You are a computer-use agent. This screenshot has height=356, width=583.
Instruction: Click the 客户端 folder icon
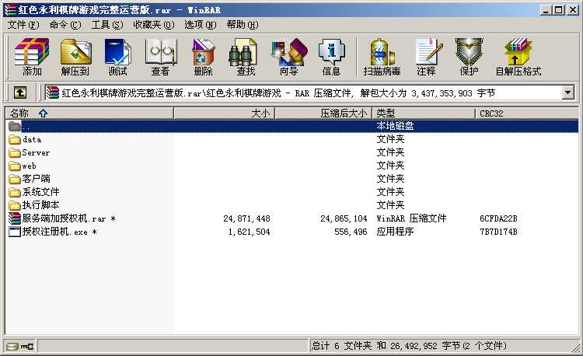(x=15, y=179)
